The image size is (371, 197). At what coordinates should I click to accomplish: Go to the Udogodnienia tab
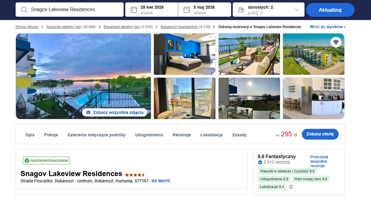point(149,135)
